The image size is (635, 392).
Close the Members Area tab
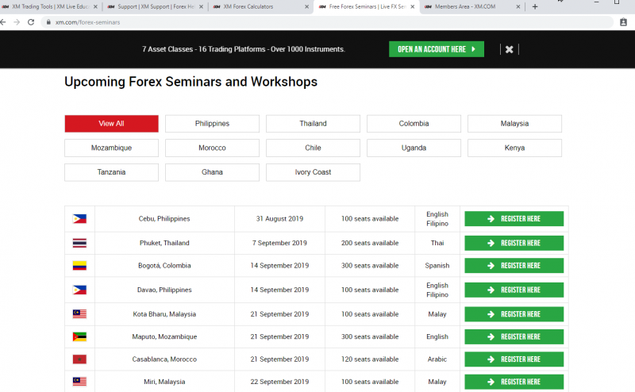pos(518,6)
